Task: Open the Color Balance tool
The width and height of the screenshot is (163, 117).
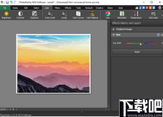Action: click(92, 15)
